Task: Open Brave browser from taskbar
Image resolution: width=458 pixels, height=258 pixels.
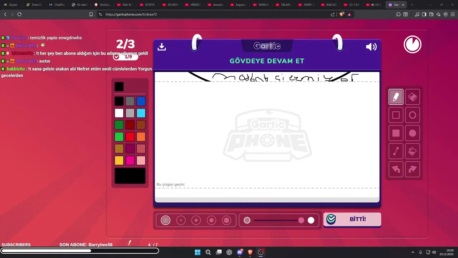Action: coord(250,252)
